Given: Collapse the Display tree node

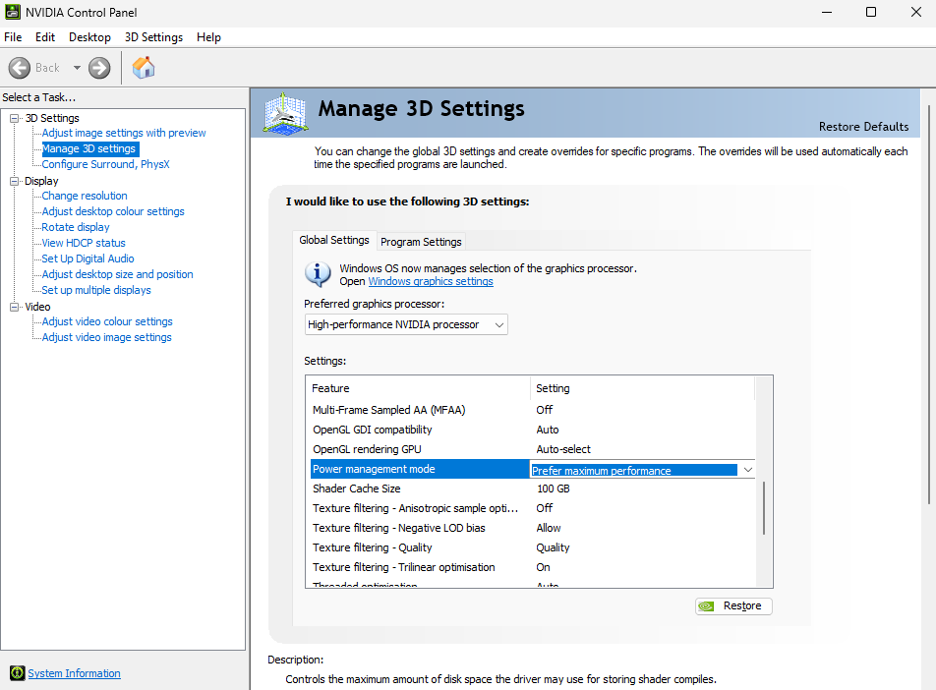Looking at the screenshot, I should [x=15, y=181].
